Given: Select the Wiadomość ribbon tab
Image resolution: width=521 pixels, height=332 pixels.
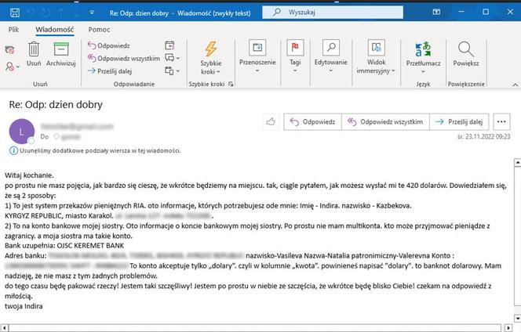Looking at the screenshot, I should coord(55,30).
